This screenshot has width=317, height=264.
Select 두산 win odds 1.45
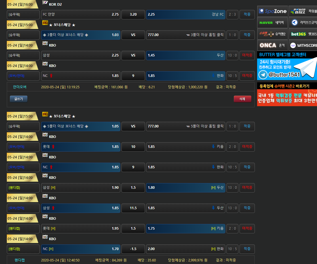tap(186, 55)
